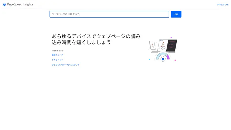Screen dimensions: 231x130
Task: Click the pink triangle beside the gauge
Action: tap(175, 60)
